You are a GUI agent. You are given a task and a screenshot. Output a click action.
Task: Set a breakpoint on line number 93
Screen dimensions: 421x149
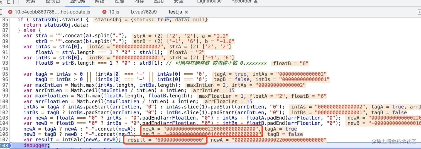point(5,63)
